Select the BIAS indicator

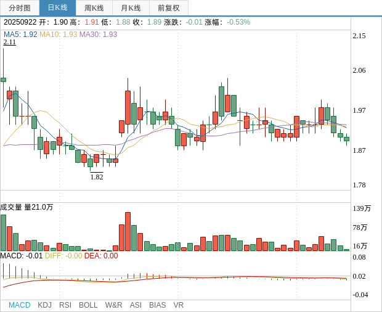(157, 305)
